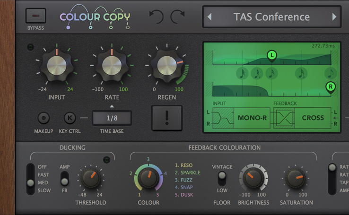The height and width of the screenshot is (215, 349).
Task: Click the COLOUR selector knob
Action: (148, 177)
